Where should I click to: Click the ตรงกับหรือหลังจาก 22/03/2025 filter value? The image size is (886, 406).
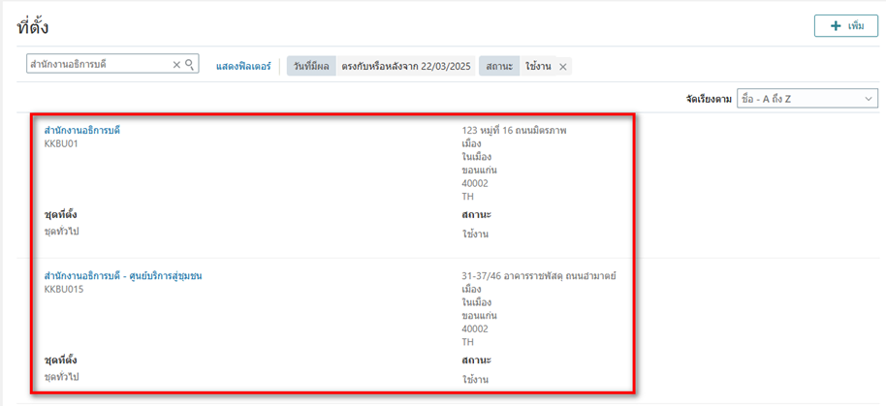404,66
